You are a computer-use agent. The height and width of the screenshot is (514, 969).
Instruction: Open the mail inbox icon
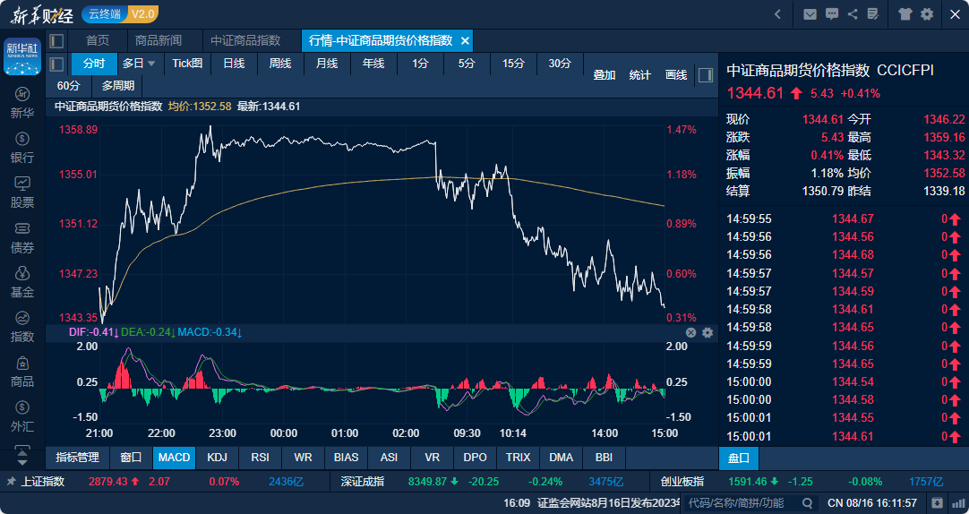click(x=810, y=14)
